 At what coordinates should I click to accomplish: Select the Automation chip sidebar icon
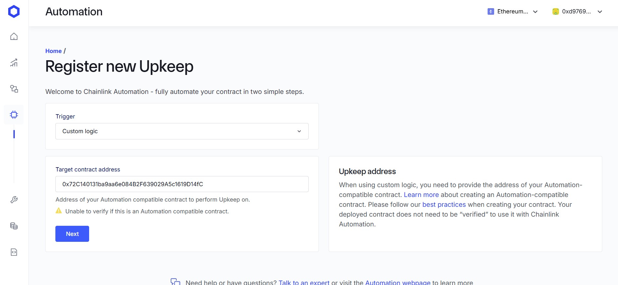click(14, 115)
